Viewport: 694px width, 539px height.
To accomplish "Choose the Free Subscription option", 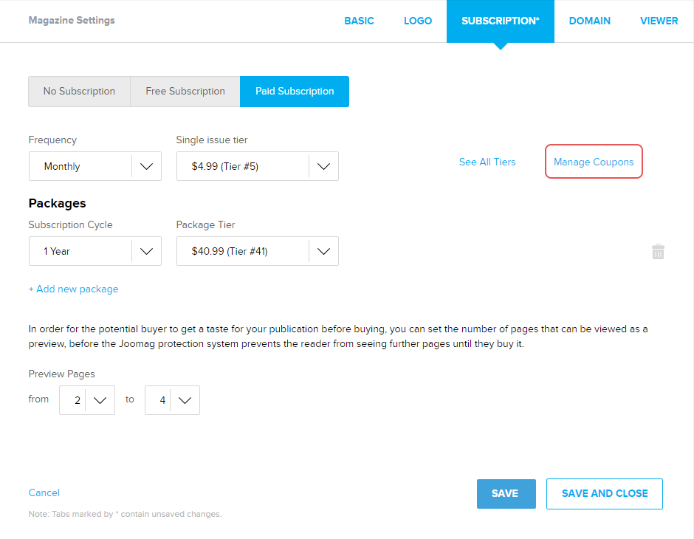I will (x=185, y=92).
